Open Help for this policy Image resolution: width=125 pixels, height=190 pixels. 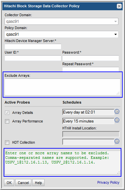click(38, 183)
